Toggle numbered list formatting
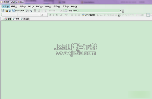 point(98,15)
